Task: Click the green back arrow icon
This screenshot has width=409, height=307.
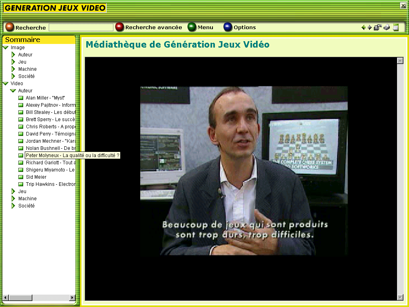Action: (363, 28)
